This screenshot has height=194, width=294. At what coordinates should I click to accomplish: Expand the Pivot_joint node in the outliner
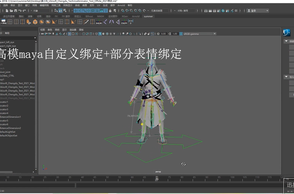tap(1, 72)
